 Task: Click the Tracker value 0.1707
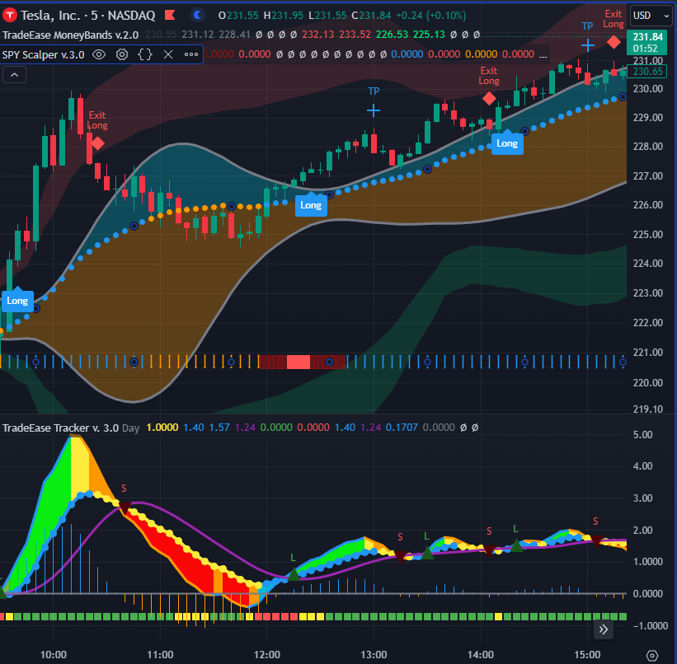click(402, 428)
